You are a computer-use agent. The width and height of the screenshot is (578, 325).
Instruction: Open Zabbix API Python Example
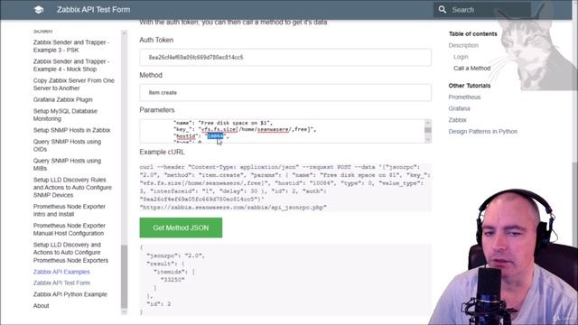(70, 294)
